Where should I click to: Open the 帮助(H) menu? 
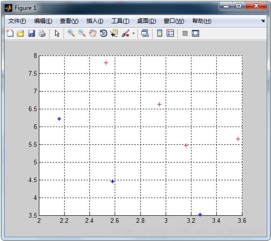(202, 21)
